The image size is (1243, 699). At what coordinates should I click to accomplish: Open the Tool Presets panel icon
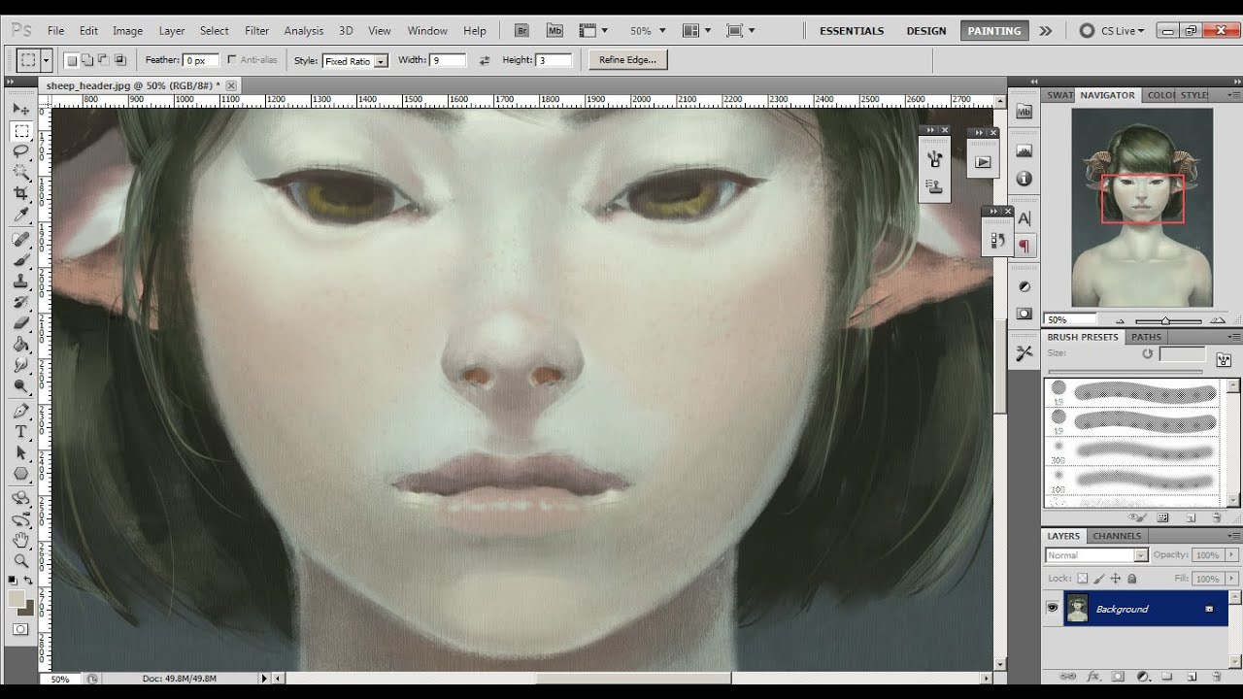point(1024,353)
